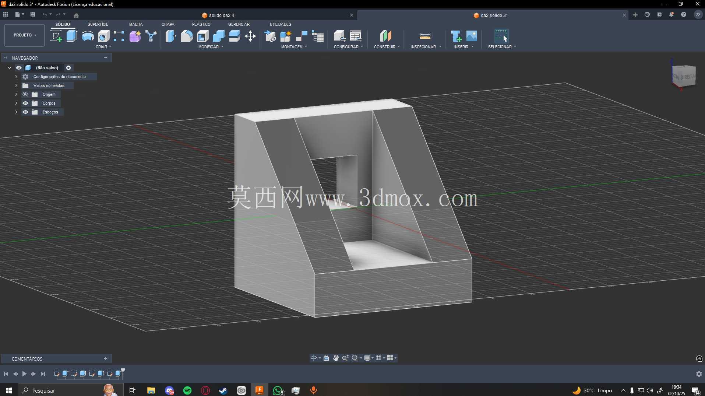Select the Combine bodies icon

point(218,36)
